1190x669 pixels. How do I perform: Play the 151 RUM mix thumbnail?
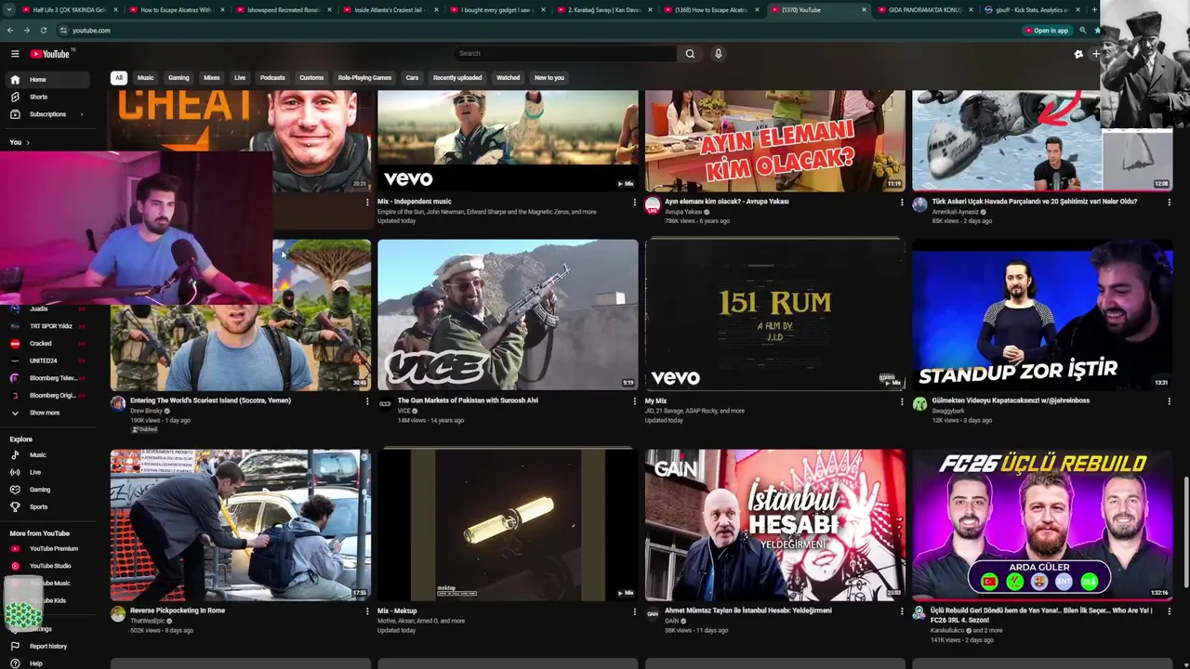click(774, 315)
